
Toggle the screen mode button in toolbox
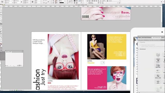[x=1, y=50]
